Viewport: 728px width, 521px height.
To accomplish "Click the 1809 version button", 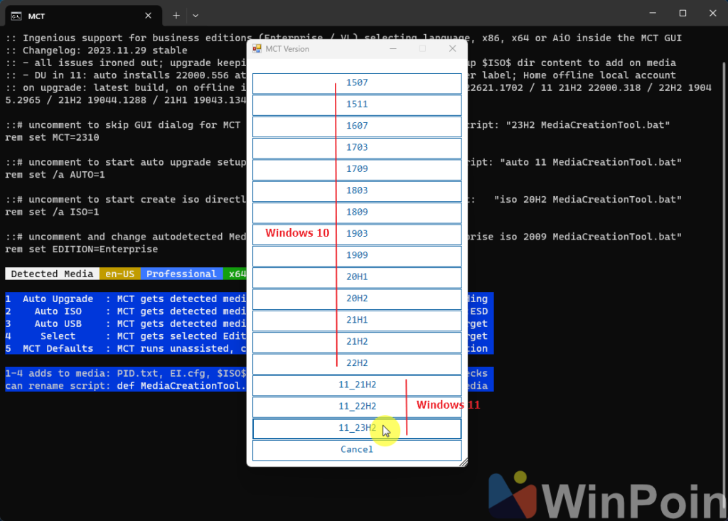I will pyautogui.click(x=357, y=213).
